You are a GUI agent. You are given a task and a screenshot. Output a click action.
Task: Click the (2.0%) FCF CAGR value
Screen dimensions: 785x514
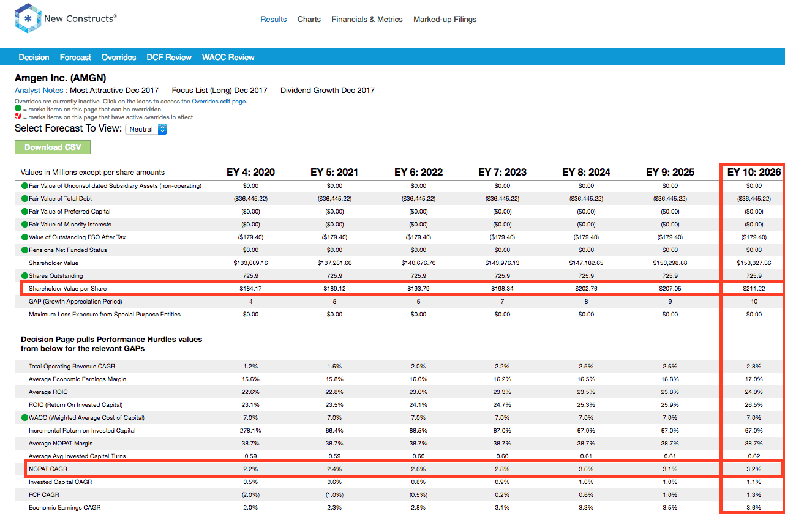click(x=250, y=494)
